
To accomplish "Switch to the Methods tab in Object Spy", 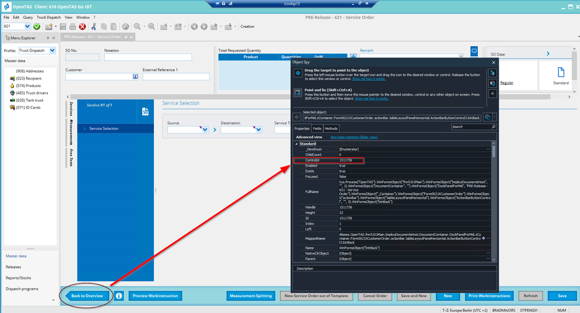I will click(331, 128).
